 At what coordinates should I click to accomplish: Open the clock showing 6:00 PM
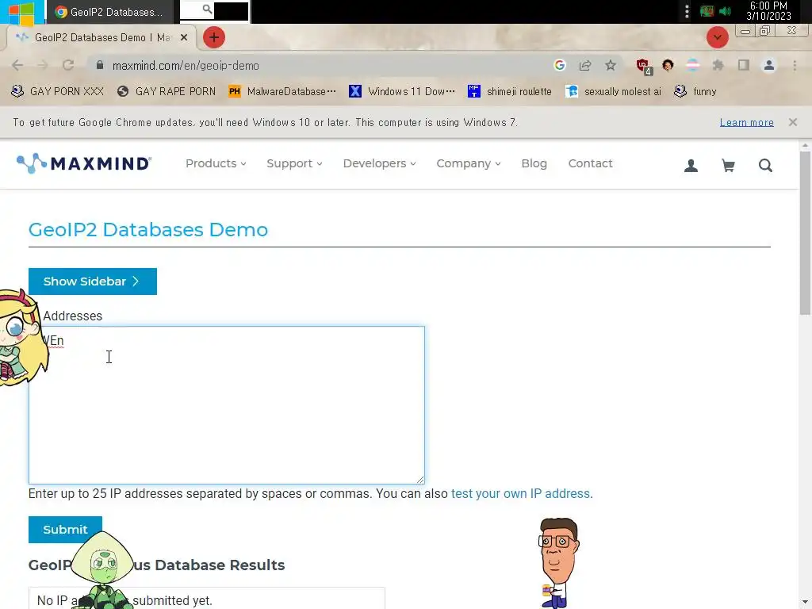click(x=768, y=11)
